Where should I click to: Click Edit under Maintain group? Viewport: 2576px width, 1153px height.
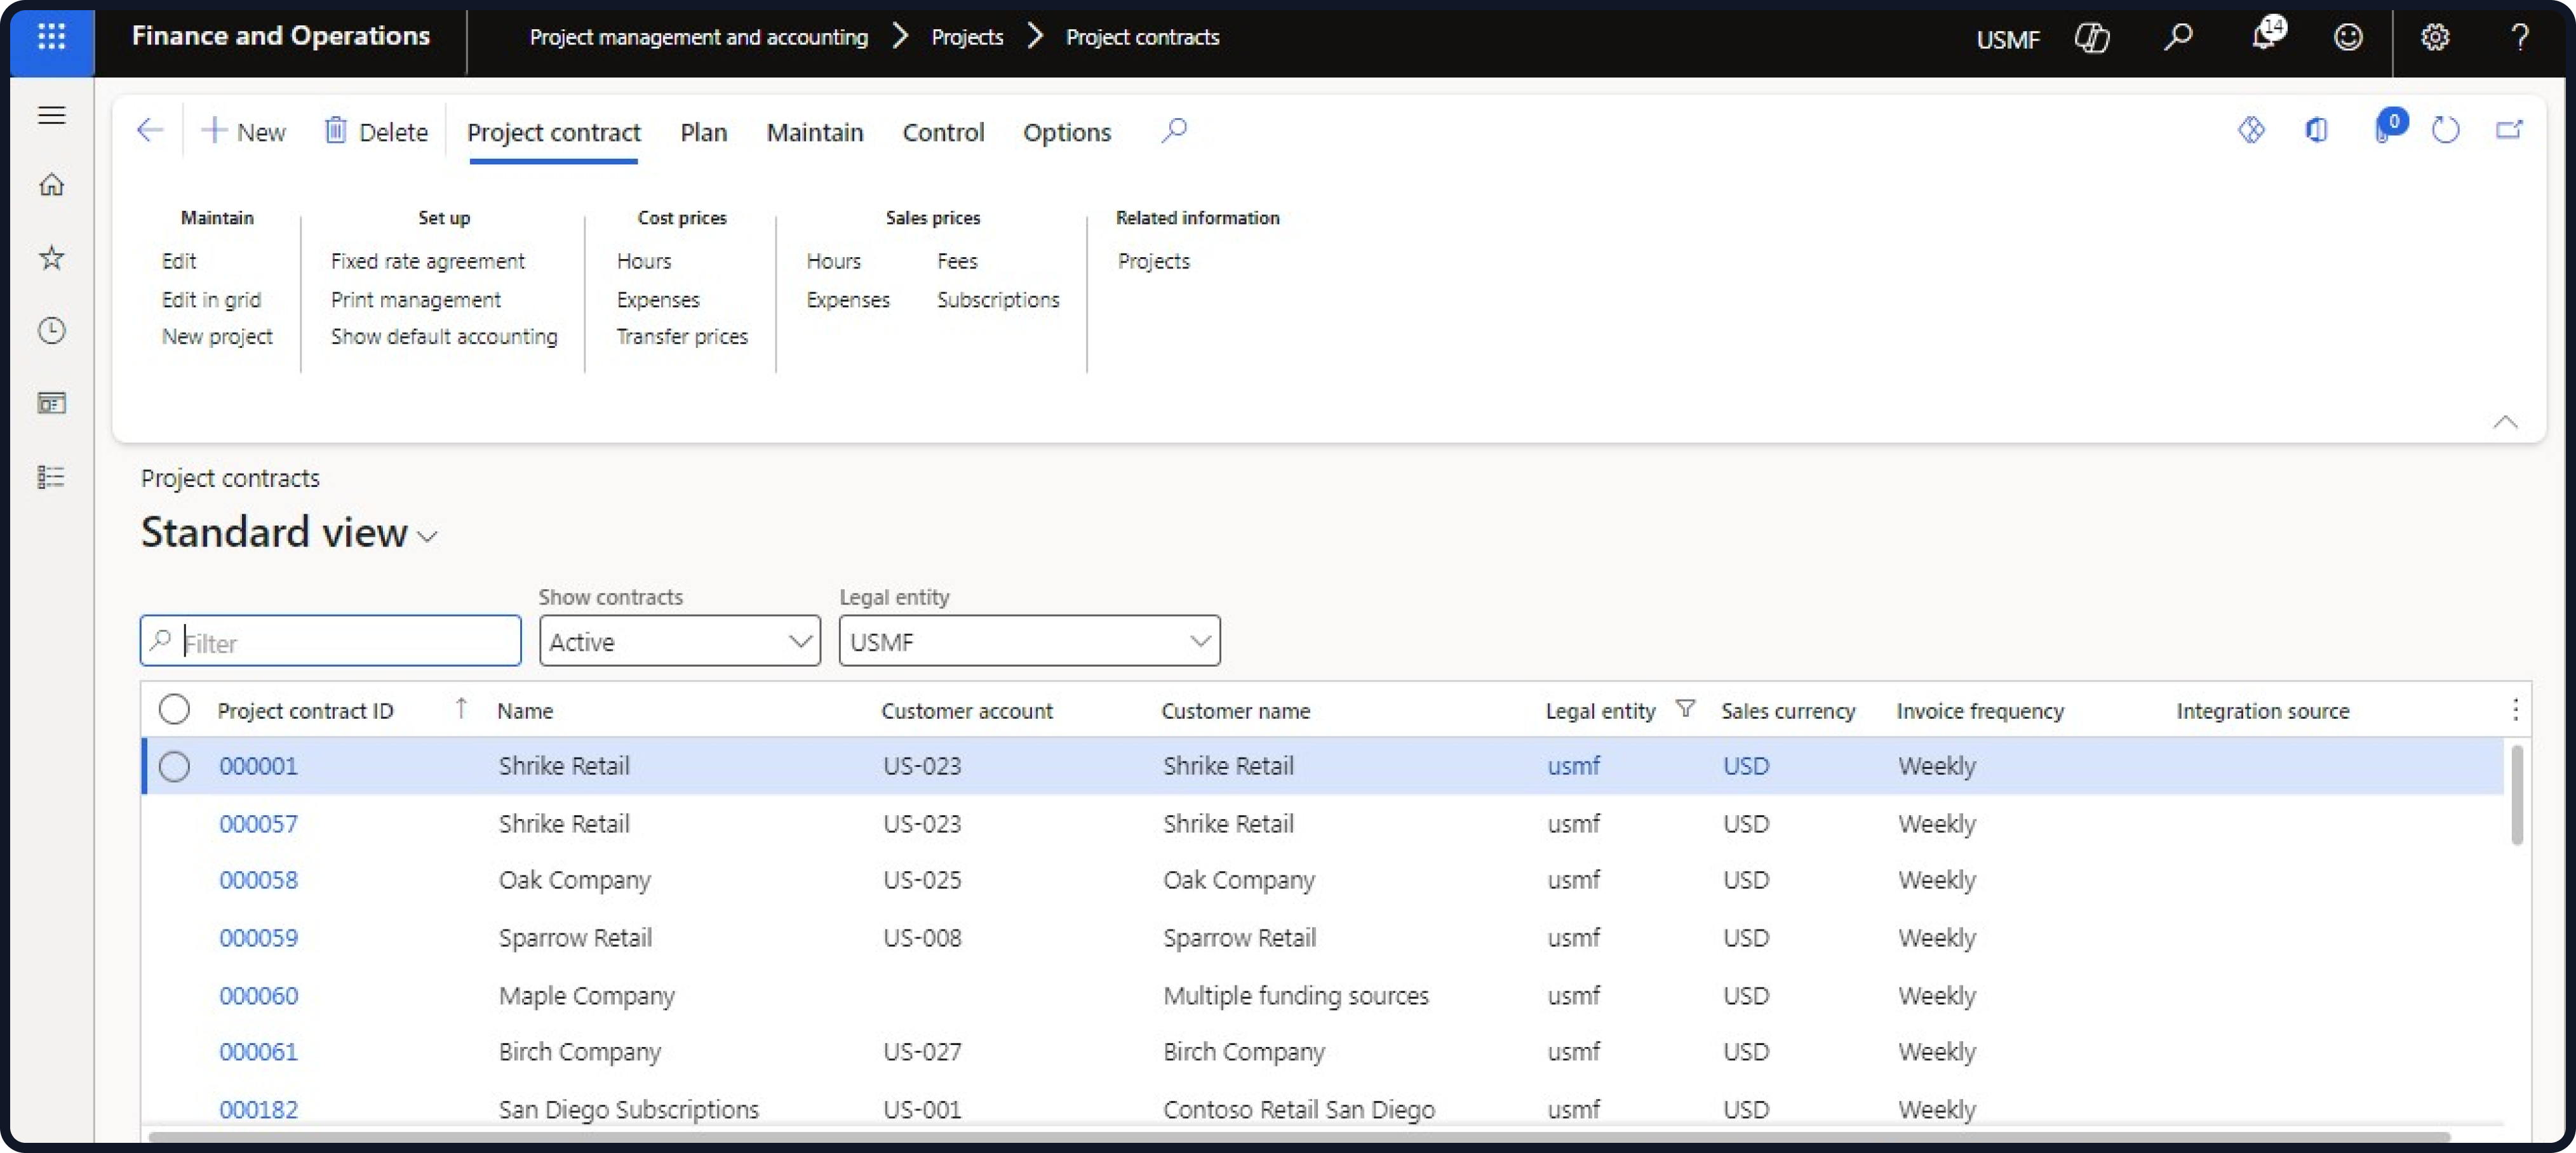click(x=179, y=261)
